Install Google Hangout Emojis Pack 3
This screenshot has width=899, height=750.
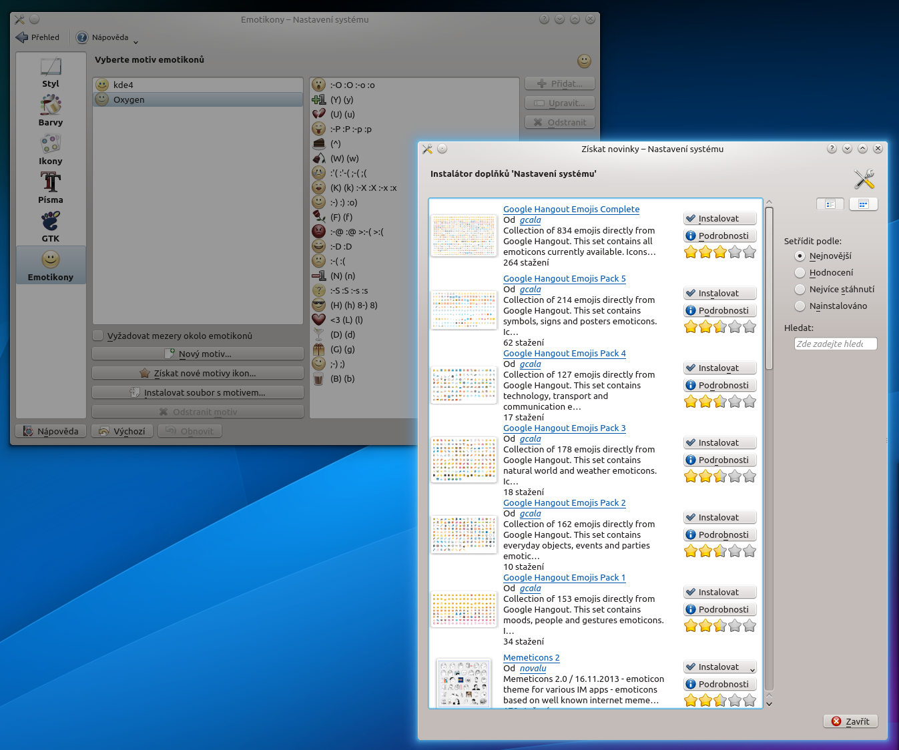coord(719,442)
